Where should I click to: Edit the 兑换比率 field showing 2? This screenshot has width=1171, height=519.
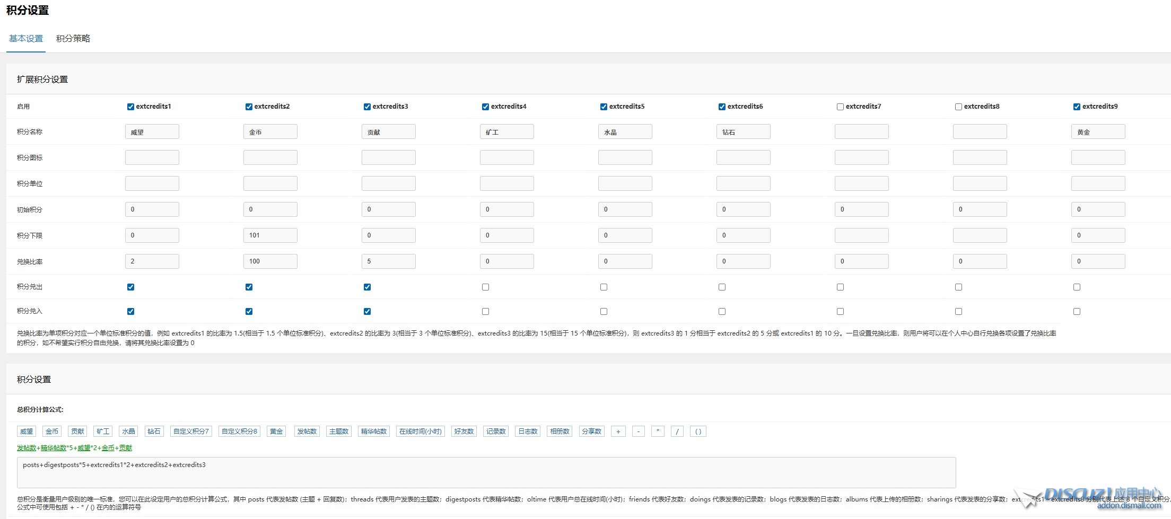pyautogui.click(x=152, y=261)
